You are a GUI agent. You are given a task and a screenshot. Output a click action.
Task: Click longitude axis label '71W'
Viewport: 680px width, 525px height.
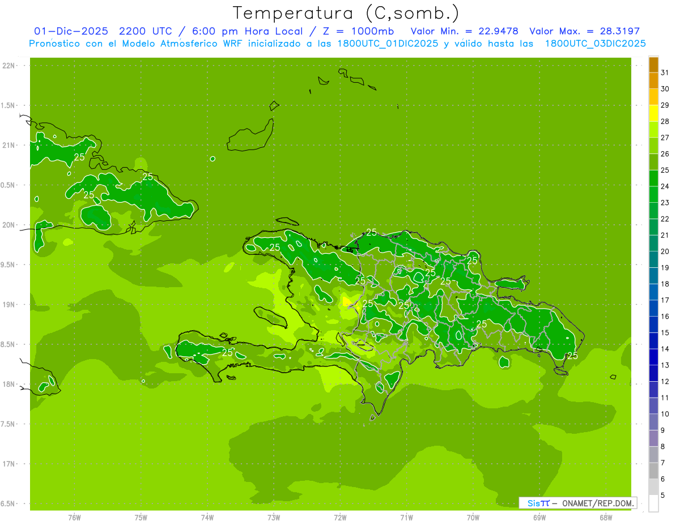click(406, 517)
